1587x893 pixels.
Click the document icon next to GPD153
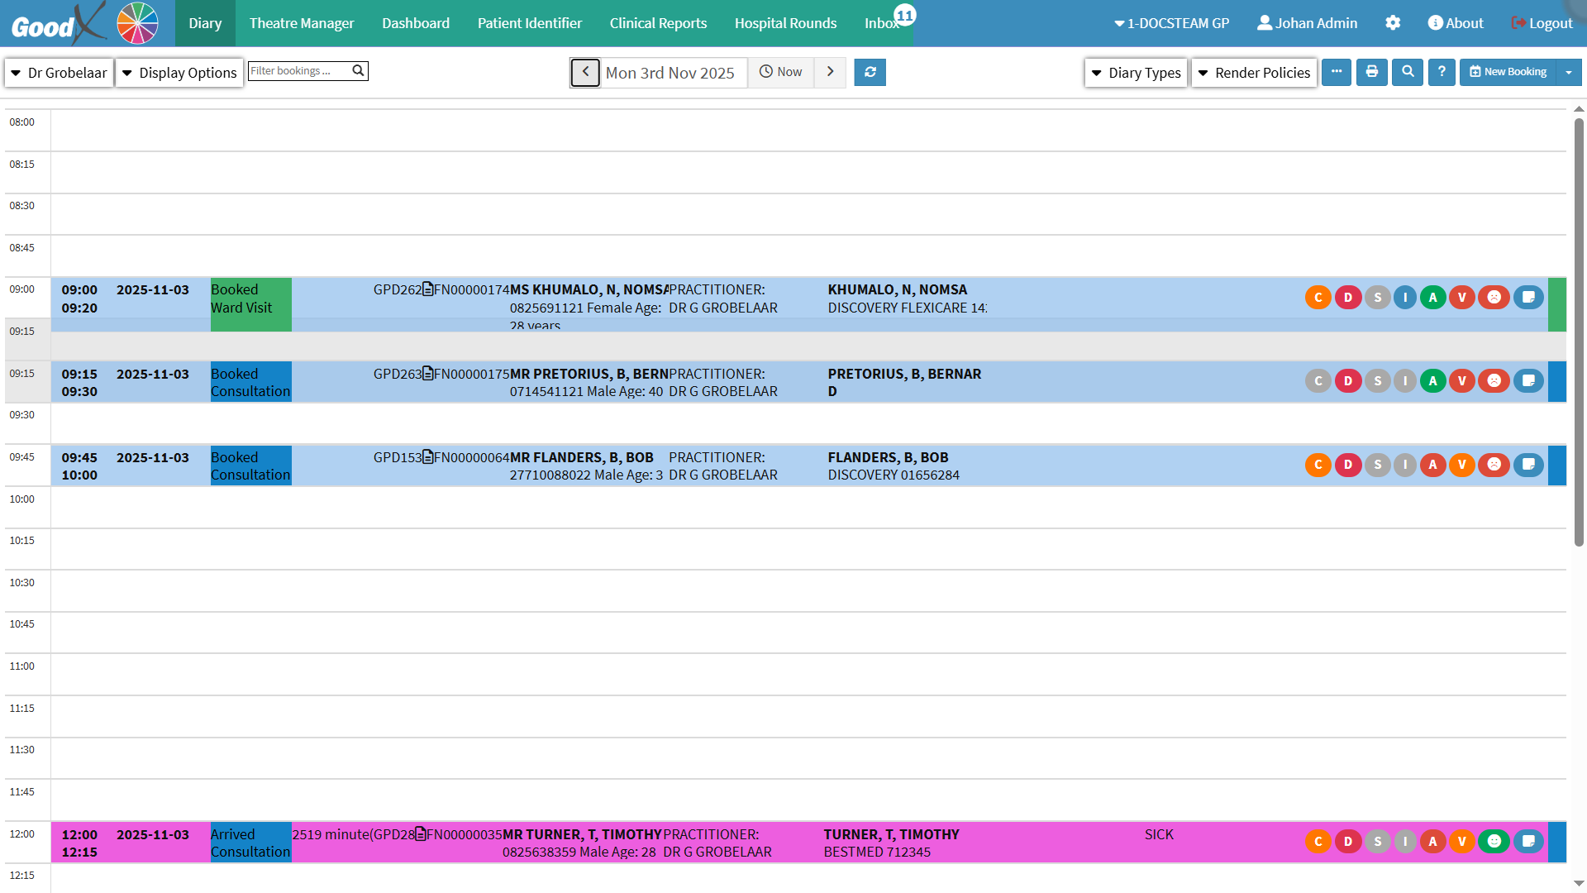click(428, 457)
